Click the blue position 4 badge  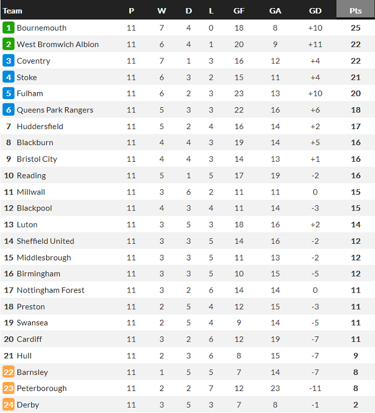click(8, 77)
